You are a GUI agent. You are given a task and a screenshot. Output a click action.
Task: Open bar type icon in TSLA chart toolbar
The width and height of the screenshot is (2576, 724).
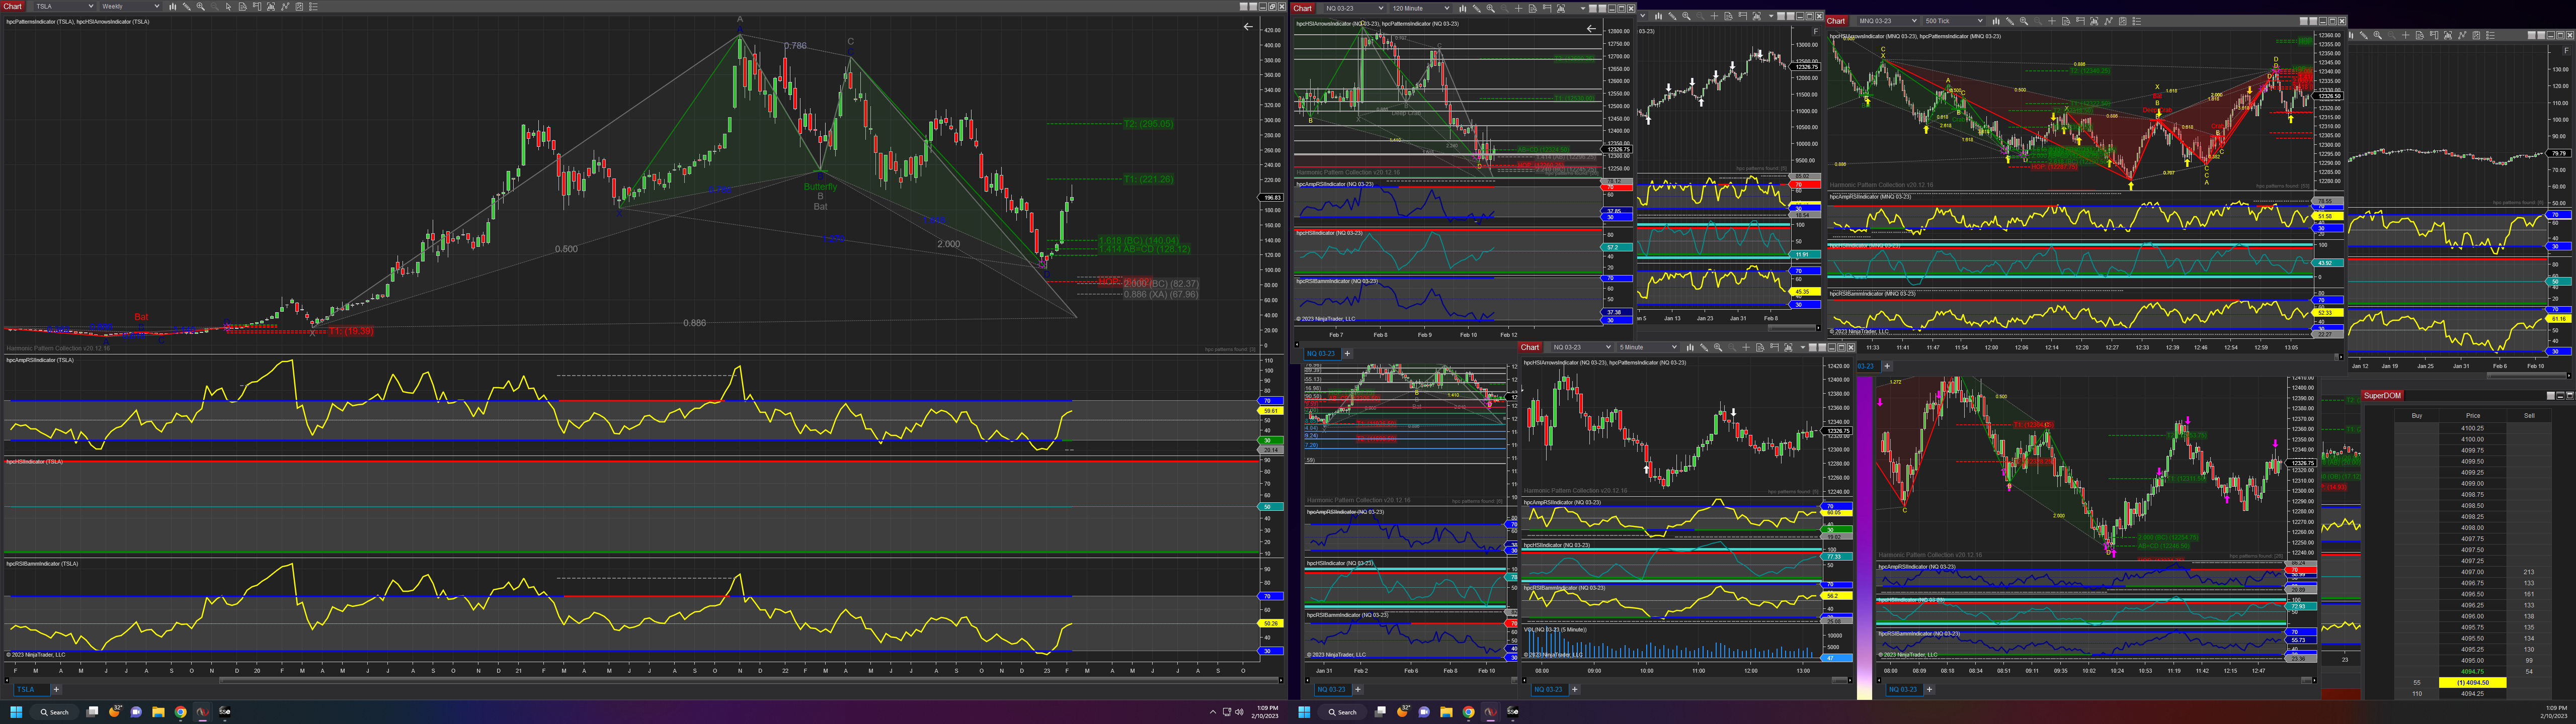coord(173,6)
